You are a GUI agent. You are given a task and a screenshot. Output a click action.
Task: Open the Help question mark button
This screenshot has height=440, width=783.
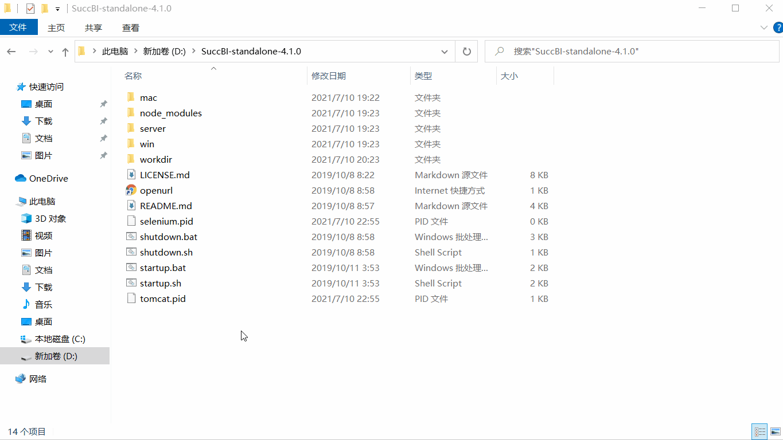pyautogui.click(x=778, y=27)
